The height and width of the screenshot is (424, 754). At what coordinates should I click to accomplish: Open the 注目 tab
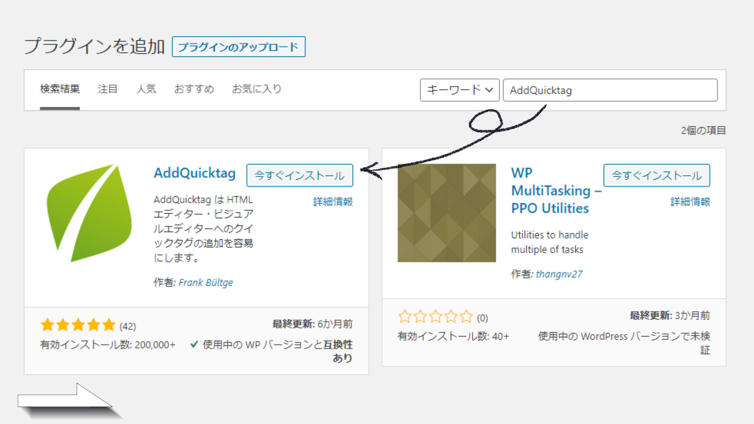point(108,89)
